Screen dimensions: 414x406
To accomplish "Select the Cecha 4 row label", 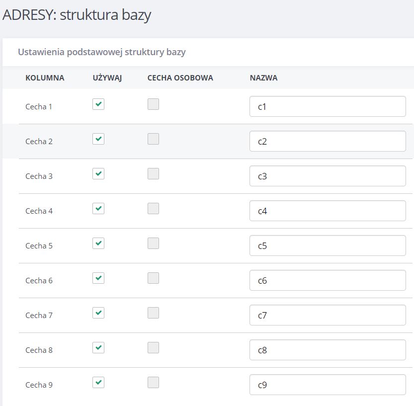I will 39,211.
